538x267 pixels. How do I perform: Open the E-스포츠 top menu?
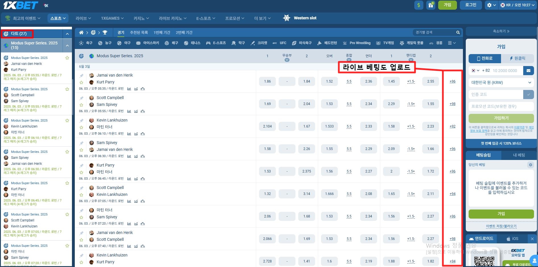pyautogui.click(x=206, y=18)
